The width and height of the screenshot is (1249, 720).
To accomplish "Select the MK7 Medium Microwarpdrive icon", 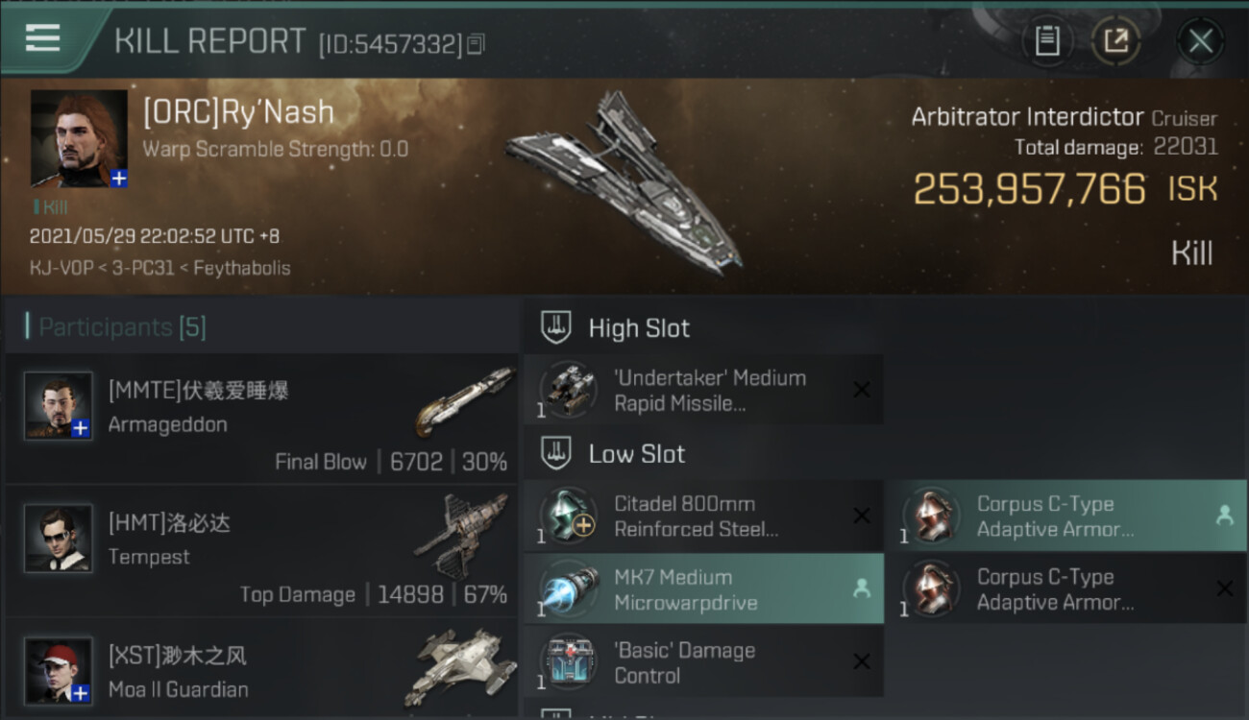I will coord(568,588).
